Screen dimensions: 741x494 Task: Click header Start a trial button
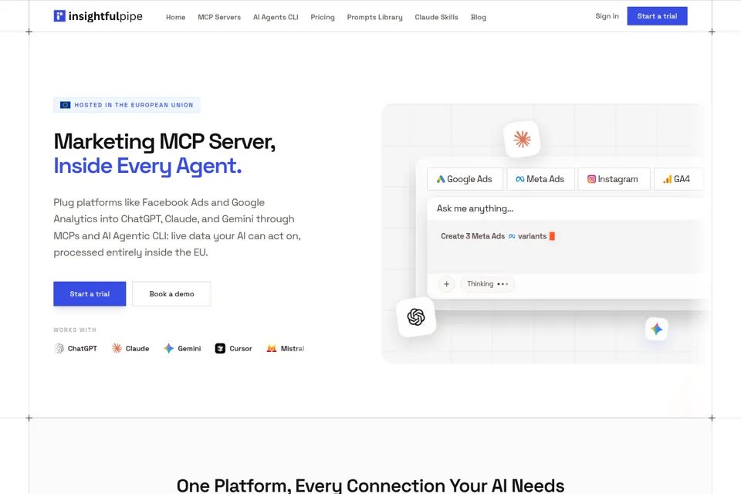658,16
